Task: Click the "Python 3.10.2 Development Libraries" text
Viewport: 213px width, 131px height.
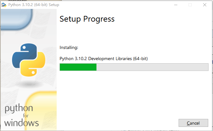Action: point(103,59)
